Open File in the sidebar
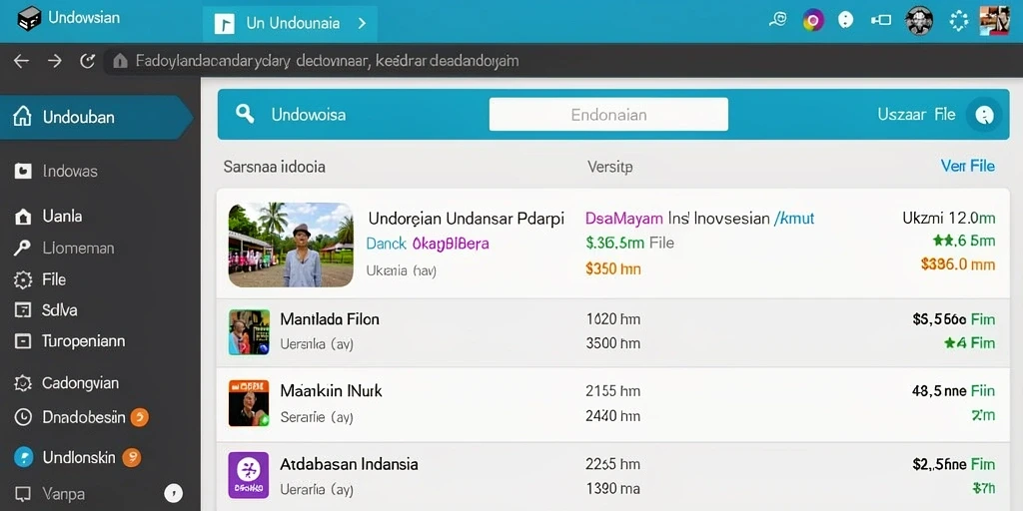The image size is (1023, 511). click(x=54, y=279)
